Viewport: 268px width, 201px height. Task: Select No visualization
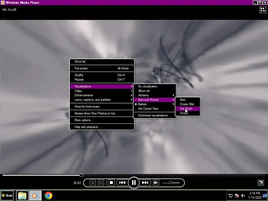coord(155,86)
